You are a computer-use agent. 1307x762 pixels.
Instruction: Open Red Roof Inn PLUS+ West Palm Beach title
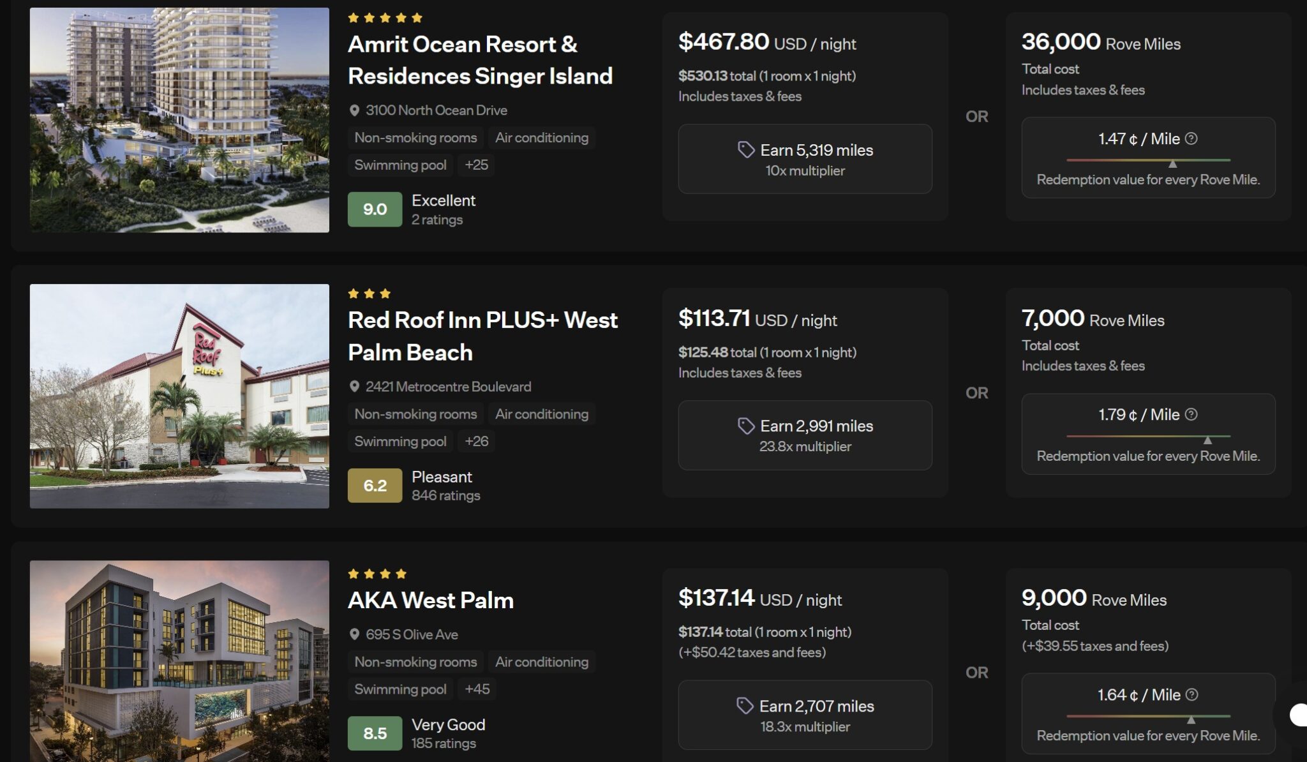[x=482, y=336]
